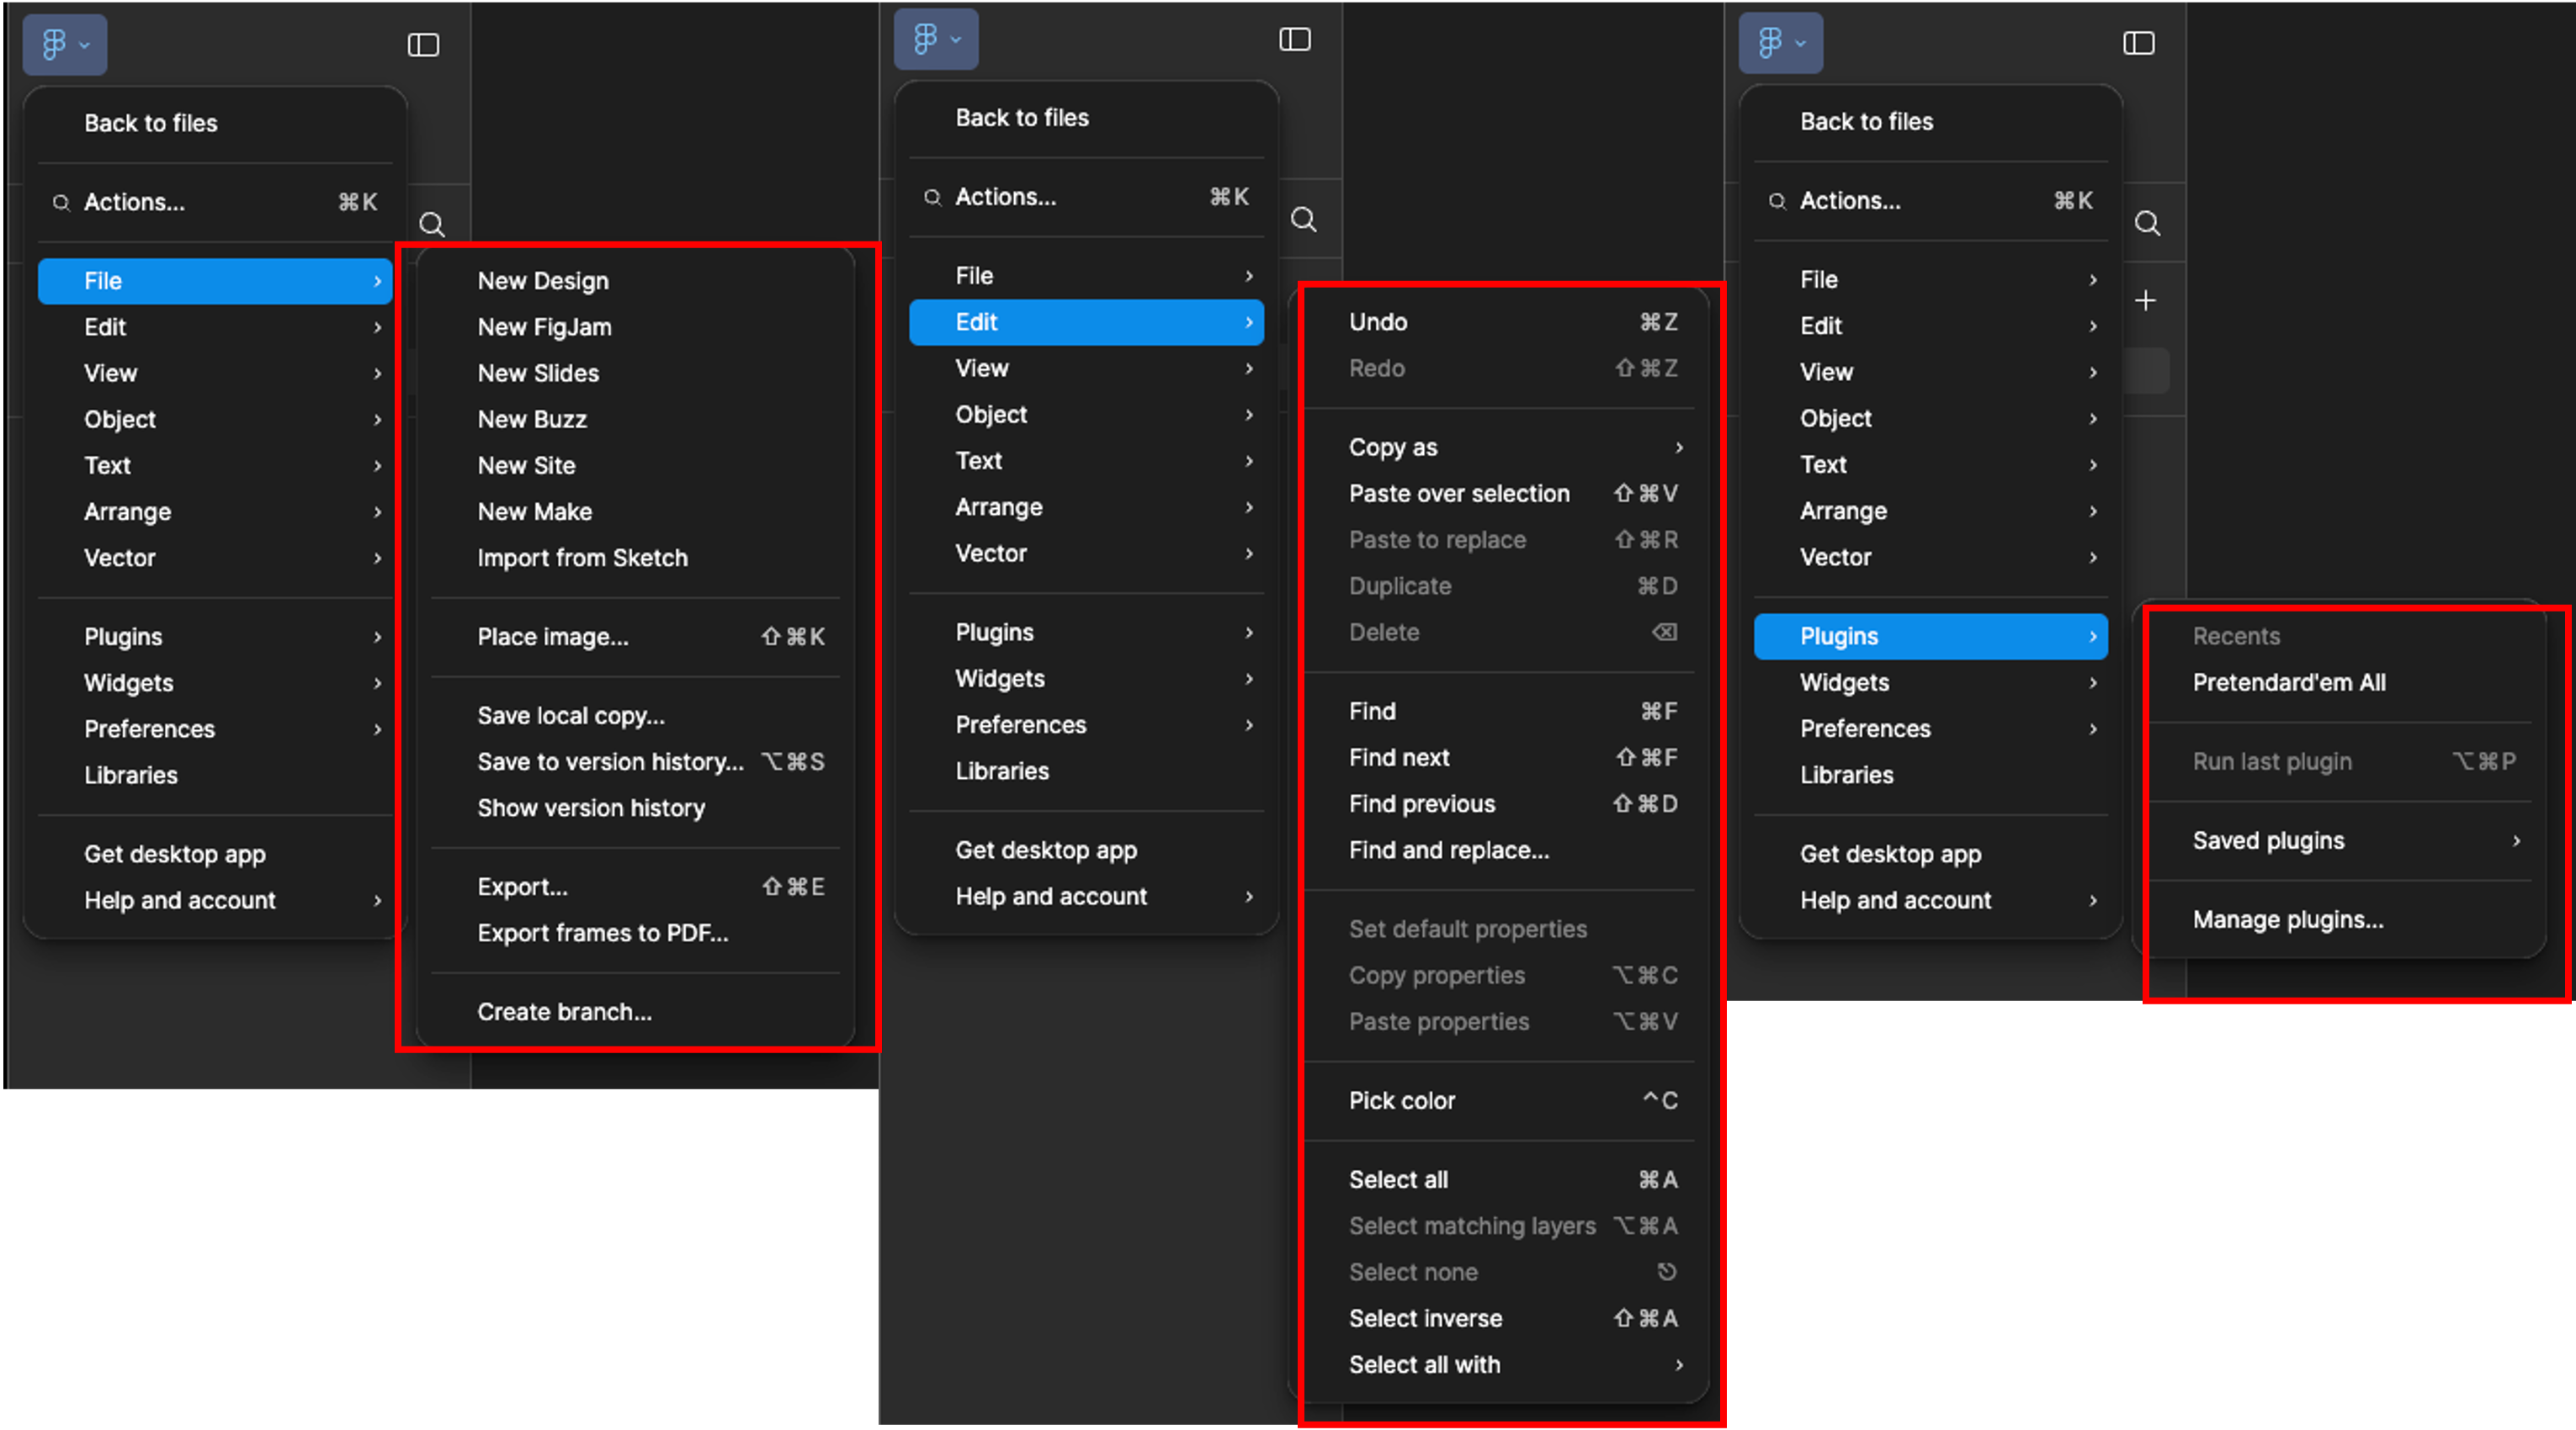Image resolution: width=2576 pixels, height=1430 pixels.
Task: Select Place image… in the File submenu
Action: coord(552,637)
